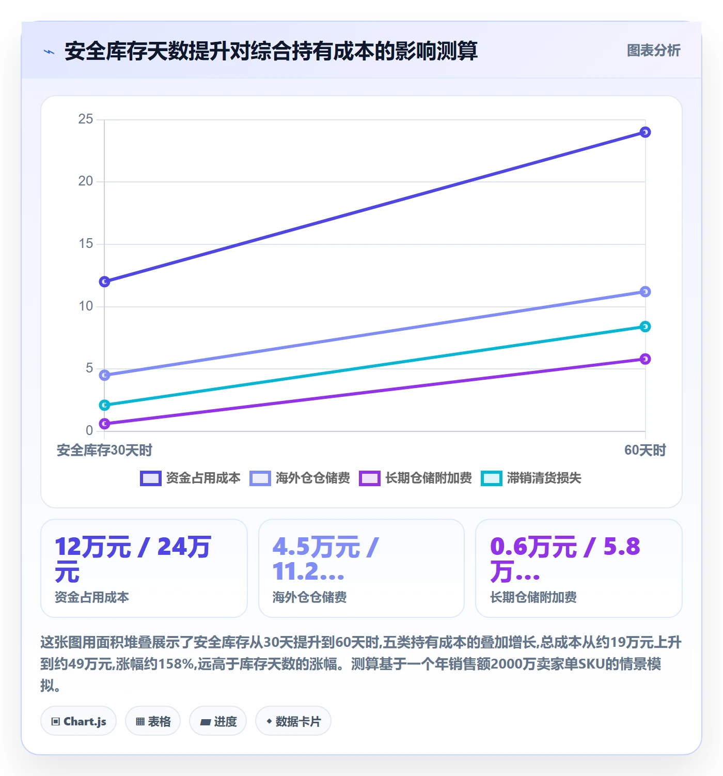Open the 12万元 / 24万元 stat card
Viewport: 723px width, 776px height.
(144, 568)
